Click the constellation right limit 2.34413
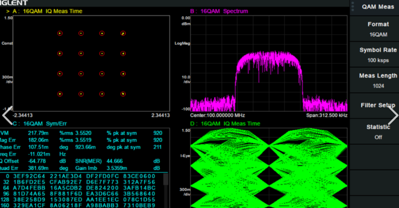 (x=161, y=115)
